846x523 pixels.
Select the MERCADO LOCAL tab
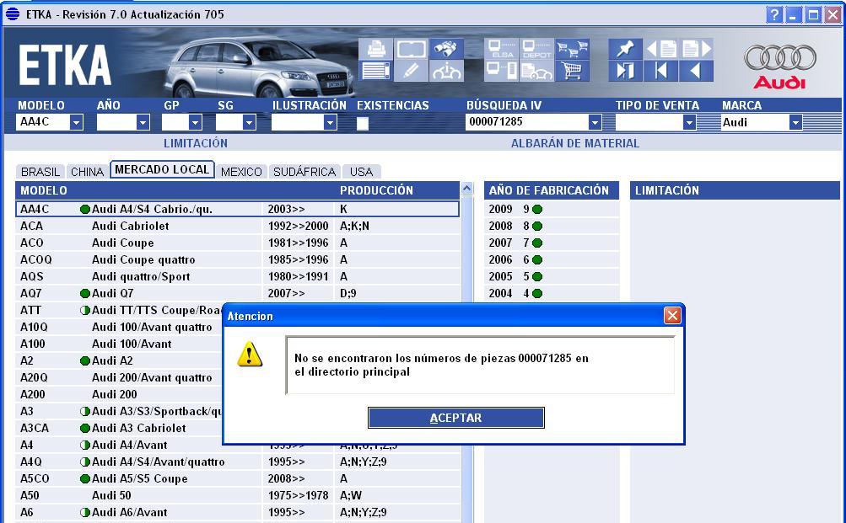click(162, 169)
